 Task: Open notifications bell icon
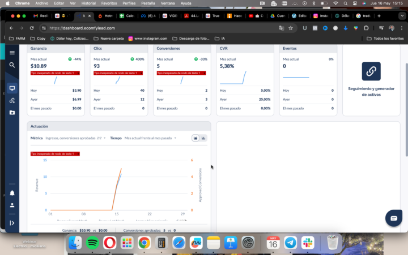(12, 193)
